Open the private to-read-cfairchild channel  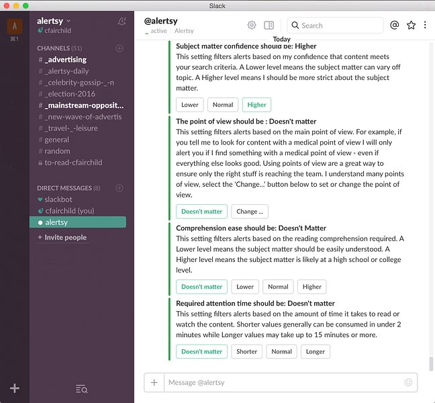(x=78, y=163)
